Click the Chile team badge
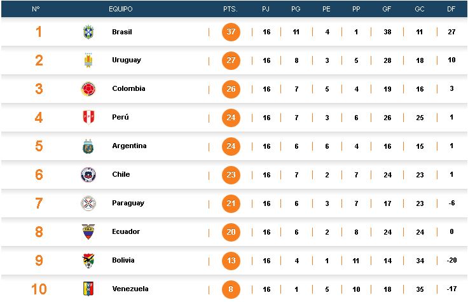The width and height of the screenshot is (468, 302). coord(88,175)
